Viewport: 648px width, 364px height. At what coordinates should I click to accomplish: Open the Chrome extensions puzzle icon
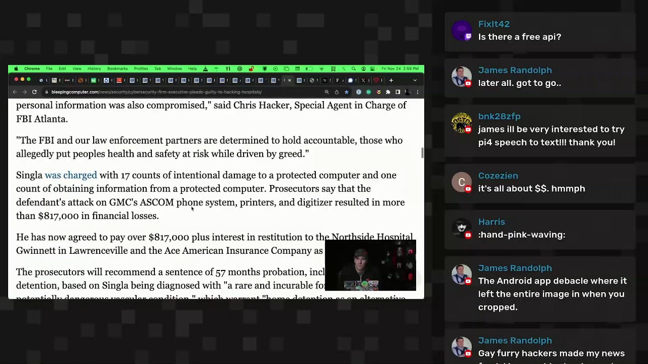coord(388,92)
